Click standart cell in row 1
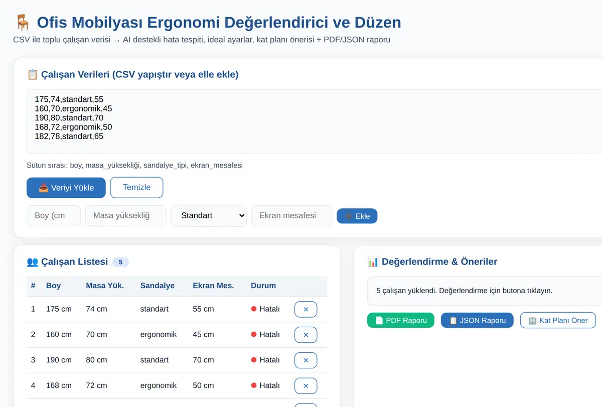 pos(155,309)
